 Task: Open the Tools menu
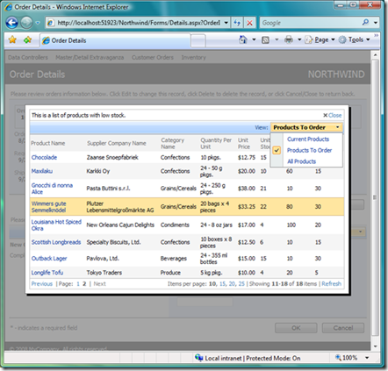pyautogui.click(x=354, y=39)
